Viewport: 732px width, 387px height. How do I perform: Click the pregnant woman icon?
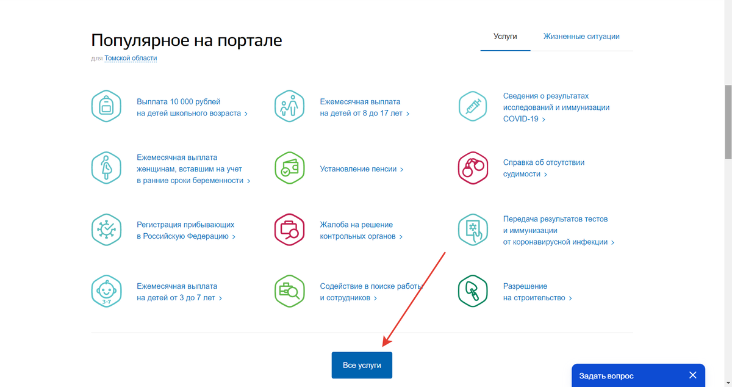pyautogui.click(x=106, y=168)
